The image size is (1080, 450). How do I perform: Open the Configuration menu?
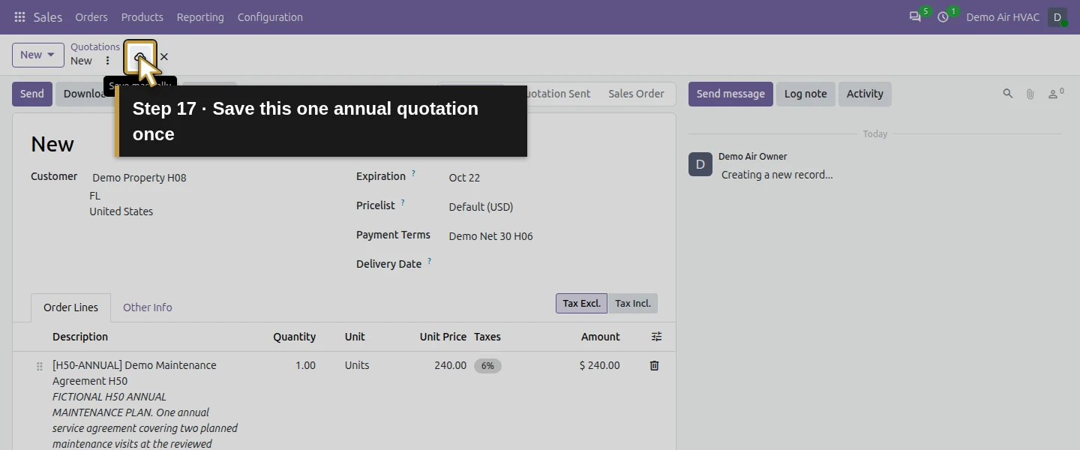pos(270,17)
